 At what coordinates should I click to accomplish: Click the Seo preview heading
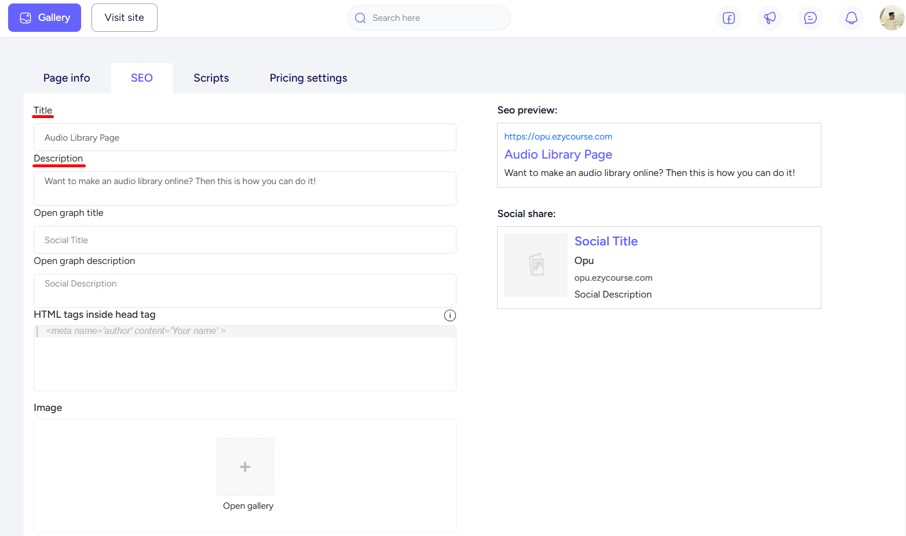527,110
